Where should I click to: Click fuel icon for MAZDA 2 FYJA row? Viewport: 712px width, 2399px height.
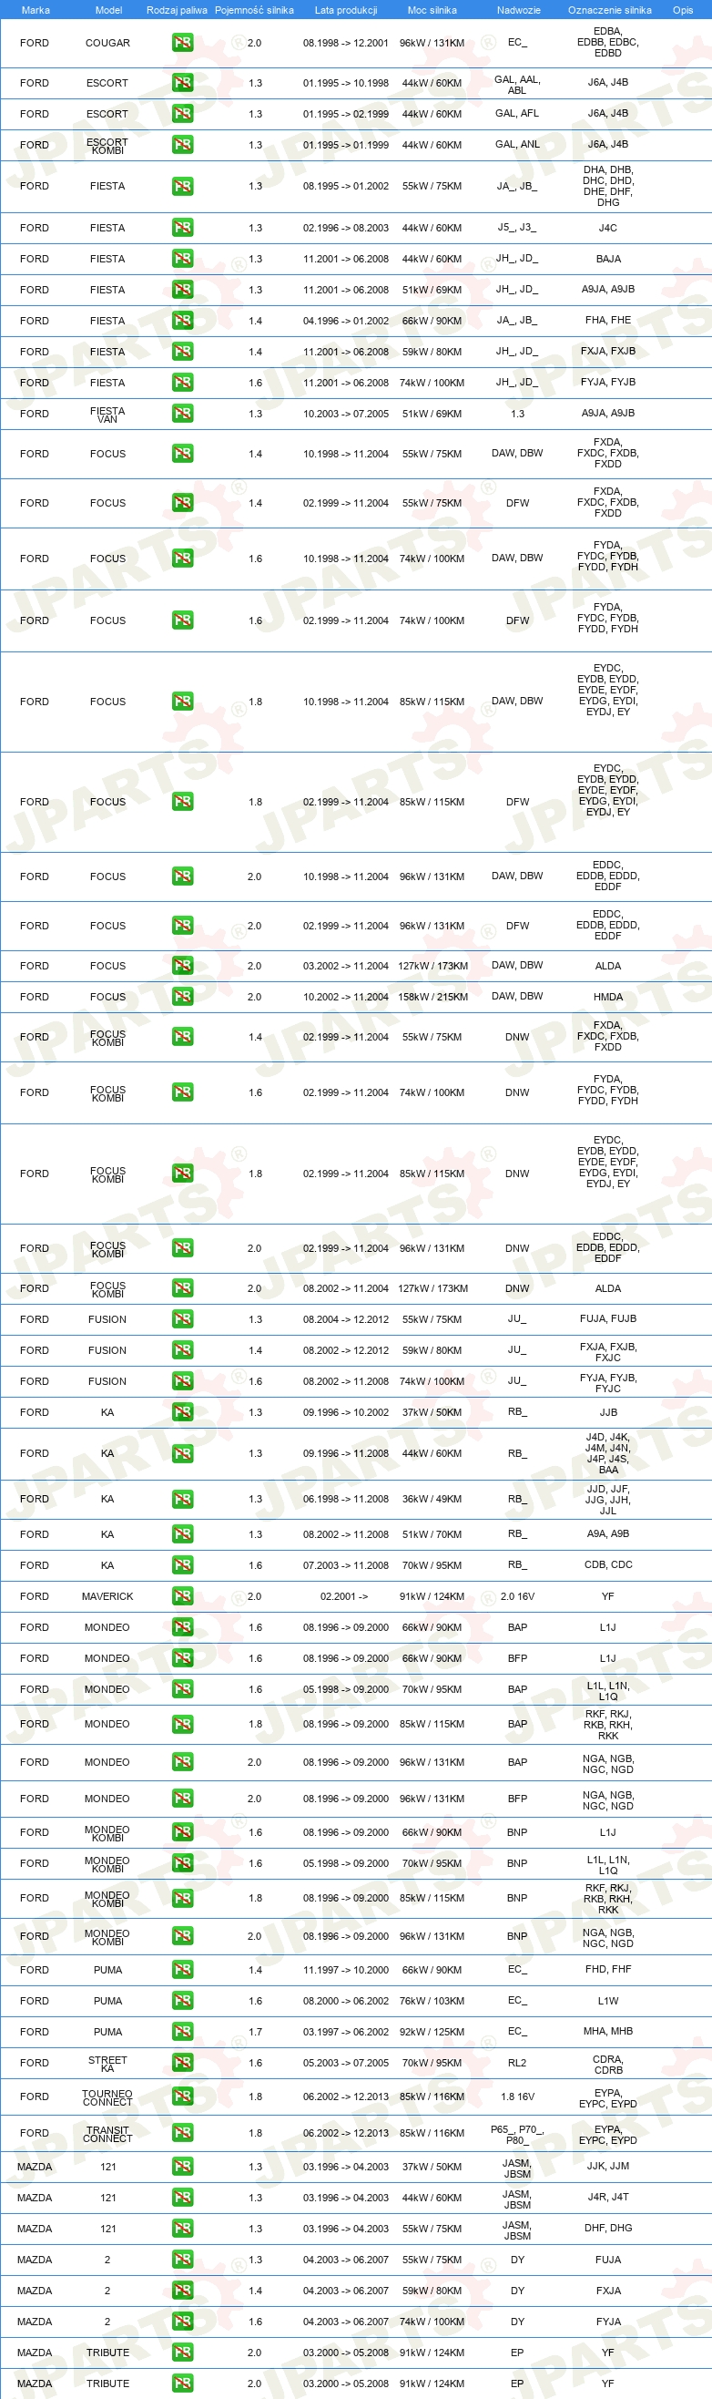click(182, 2322)
